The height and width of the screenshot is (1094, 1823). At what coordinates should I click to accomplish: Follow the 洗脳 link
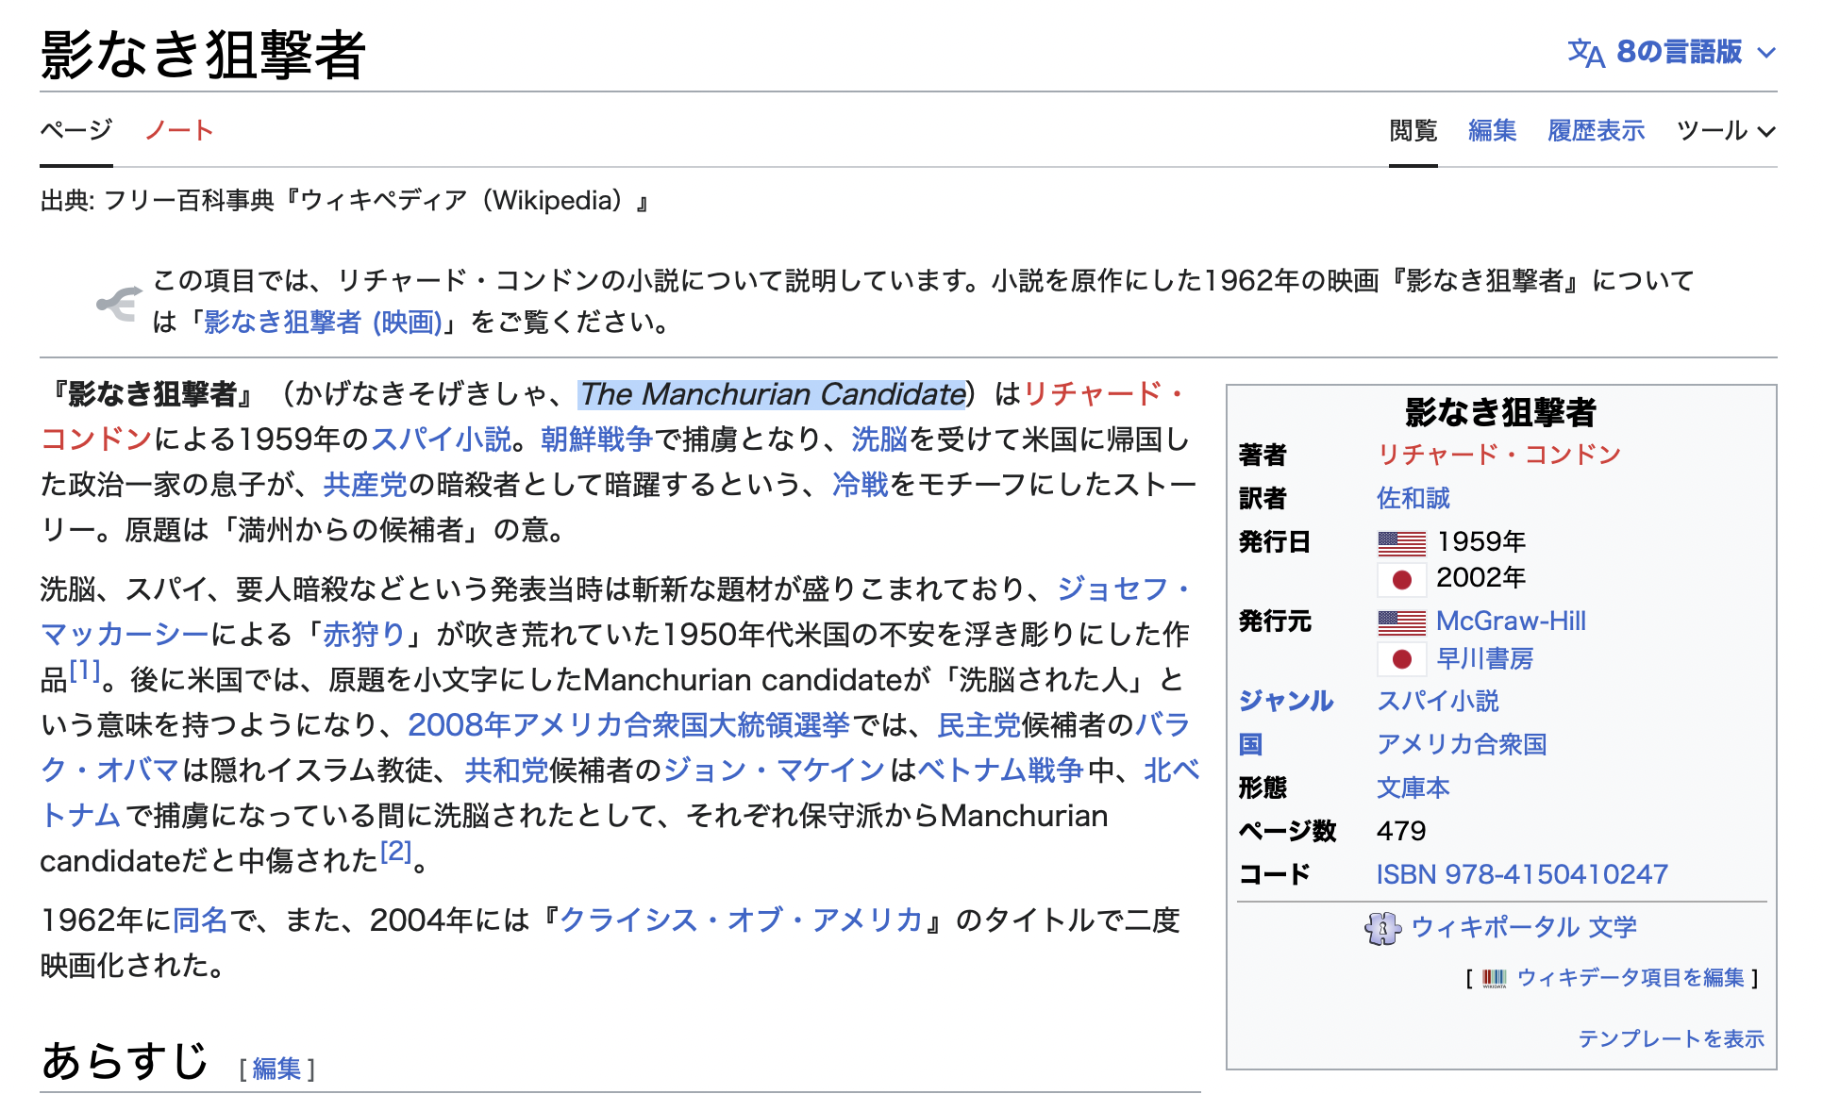pyautogui.click(x=878, y=439)
